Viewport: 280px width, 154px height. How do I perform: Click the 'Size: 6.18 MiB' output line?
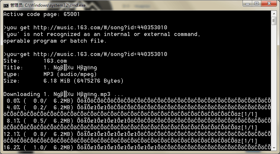[63, 81]
